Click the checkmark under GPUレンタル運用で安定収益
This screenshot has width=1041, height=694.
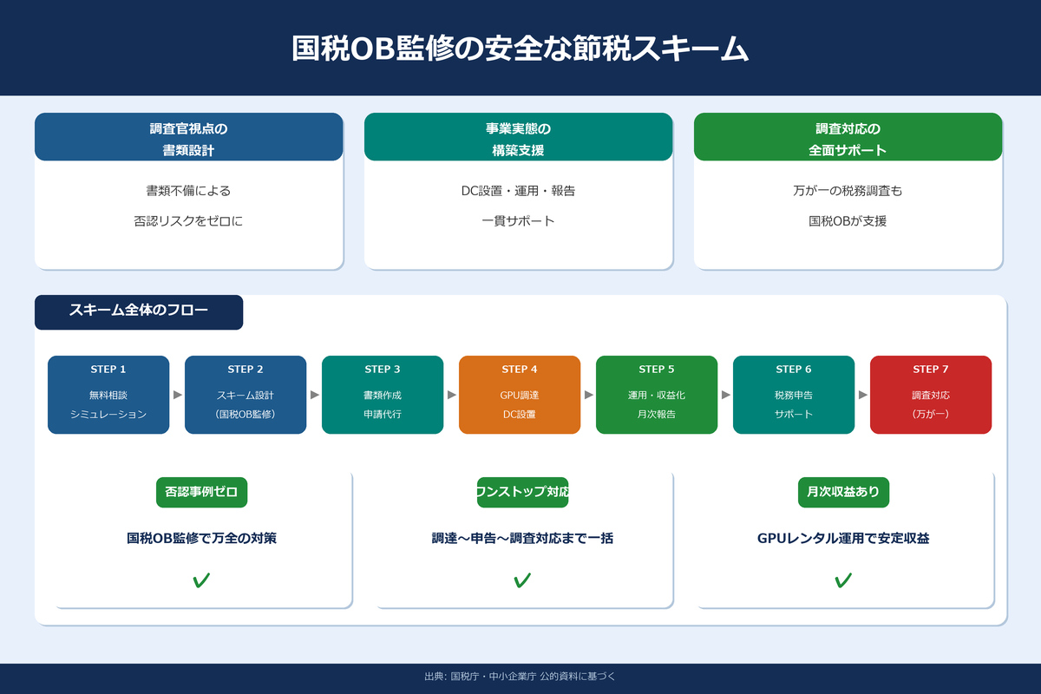point(843,580)
